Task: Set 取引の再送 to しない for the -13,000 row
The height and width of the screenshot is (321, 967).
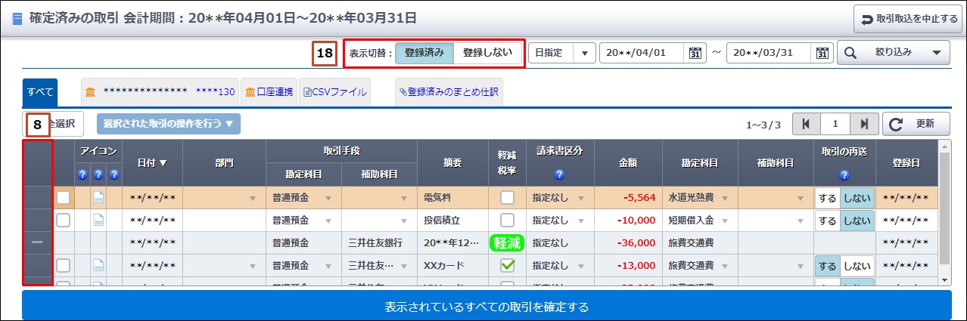Action: pyautogui.click(x=857, y=265)
